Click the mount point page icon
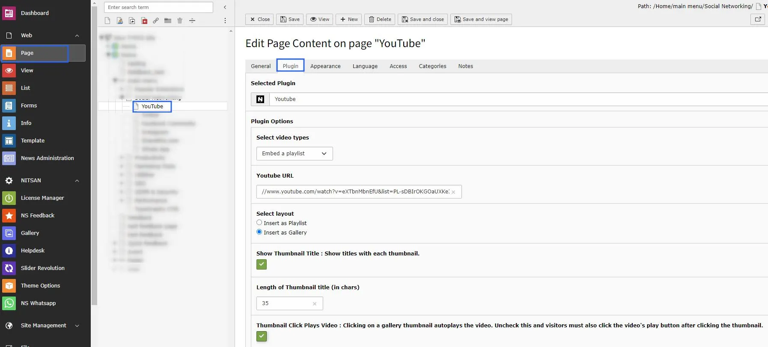 click(144, 21)
